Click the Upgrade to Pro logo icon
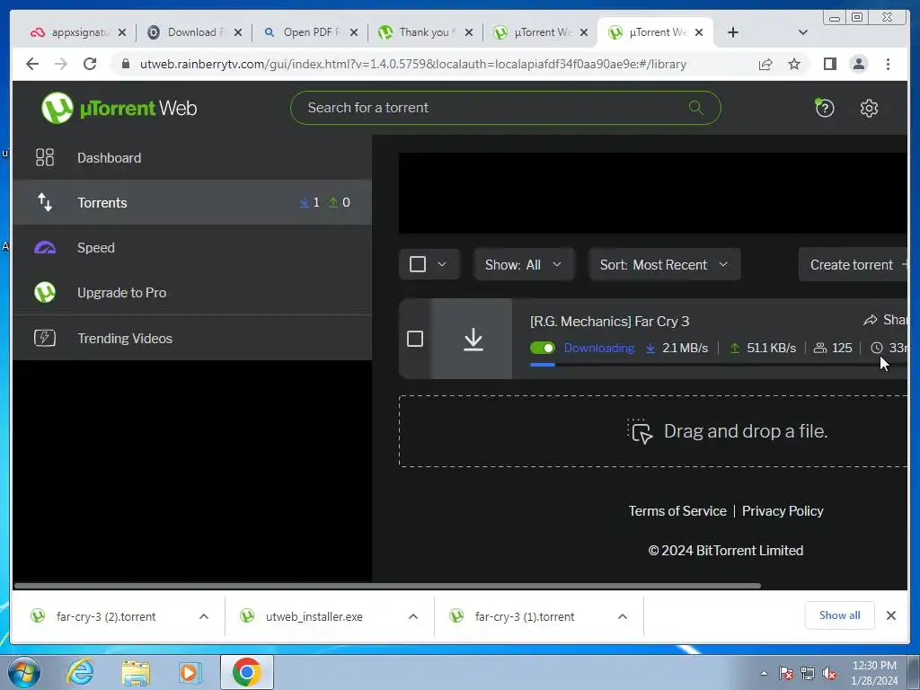 [x=45, y=292]
